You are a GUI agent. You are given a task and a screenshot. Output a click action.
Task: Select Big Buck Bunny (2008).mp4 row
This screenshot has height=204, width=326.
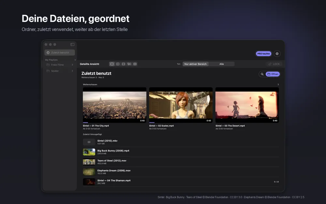181,152
